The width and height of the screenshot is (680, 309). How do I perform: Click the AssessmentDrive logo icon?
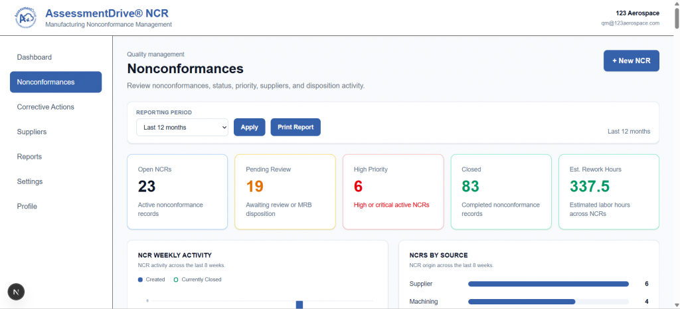(x=25, y=18)
